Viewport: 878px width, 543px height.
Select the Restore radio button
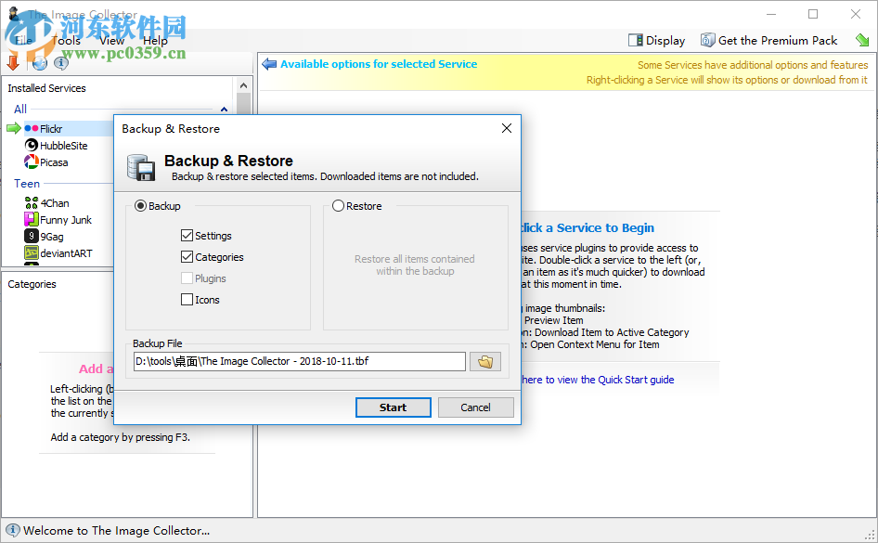coord(338,206)
